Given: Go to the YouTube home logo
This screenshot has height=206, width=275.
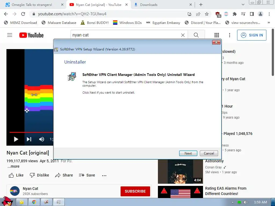Looking at the screenshot, I should coord(31,35).
